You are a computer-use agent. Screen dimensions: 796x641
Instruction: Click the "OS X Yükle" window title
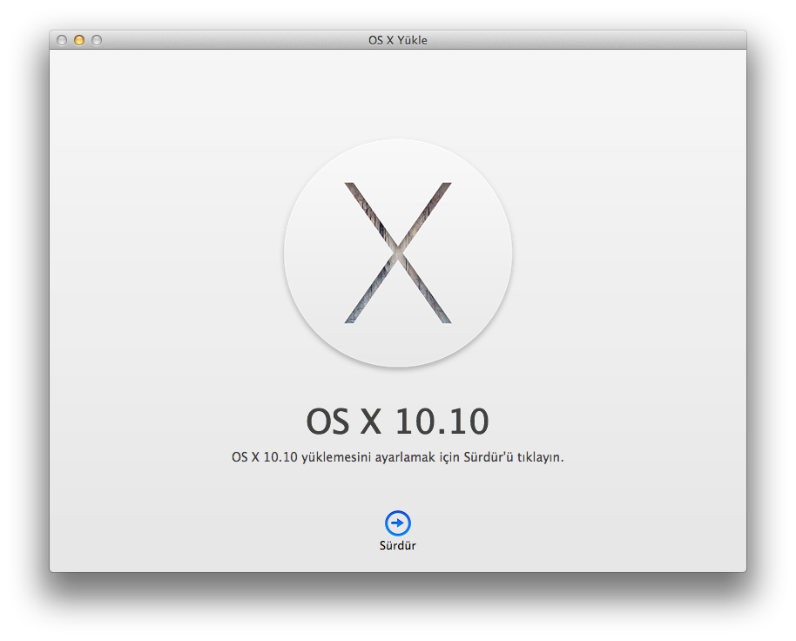(398, 40)
